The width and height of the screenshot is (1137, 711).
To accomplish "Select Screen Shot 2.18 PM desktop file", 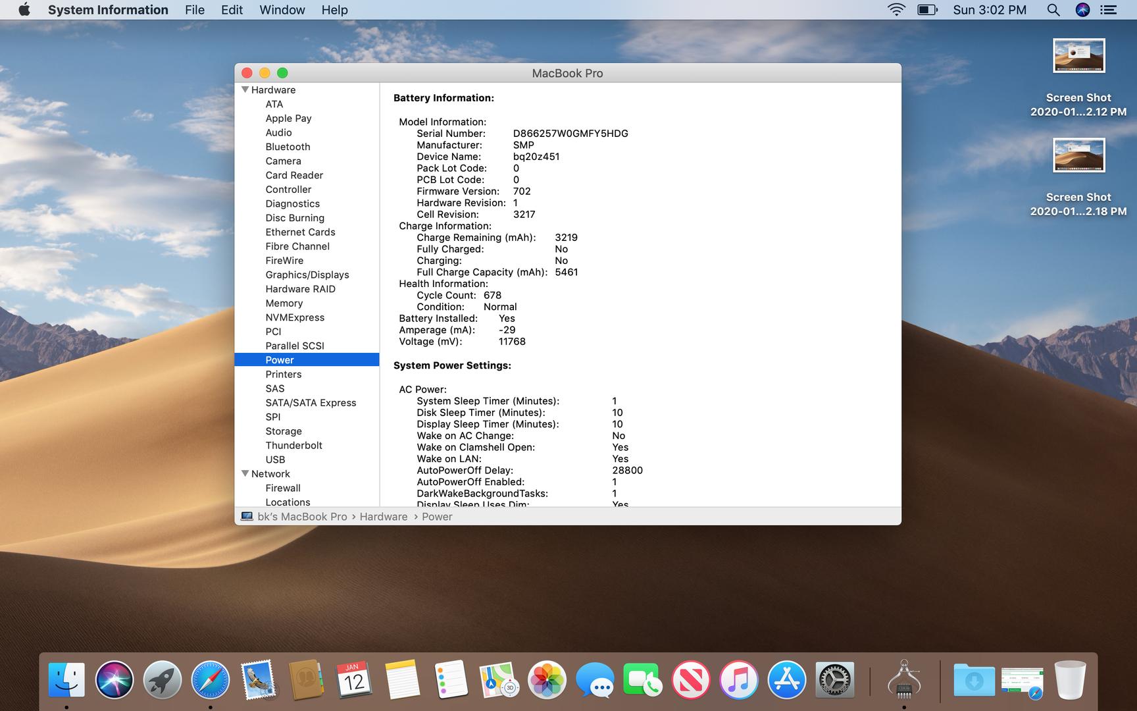I will (1078, 177).
